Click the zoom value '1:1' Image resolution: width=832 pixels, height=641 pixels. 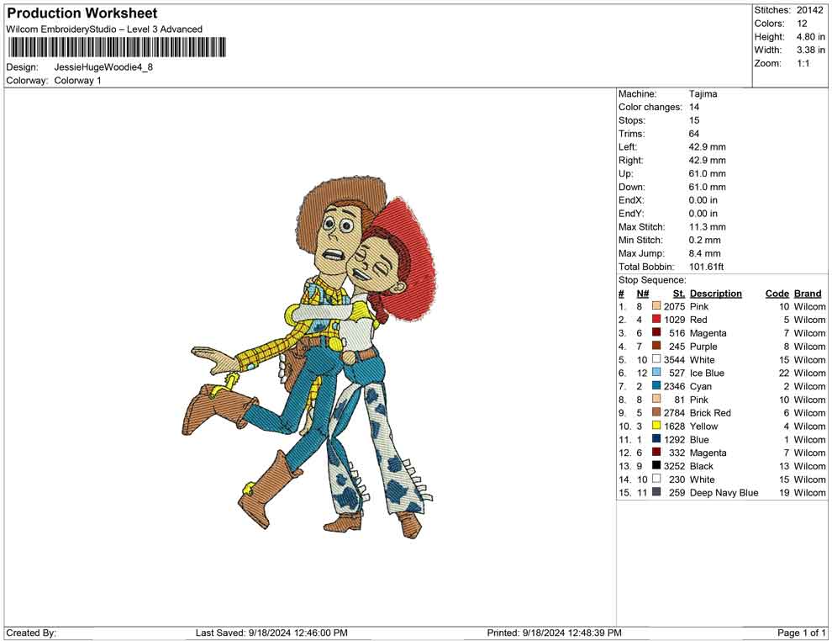pyautogui.click(x=803, y=63)
